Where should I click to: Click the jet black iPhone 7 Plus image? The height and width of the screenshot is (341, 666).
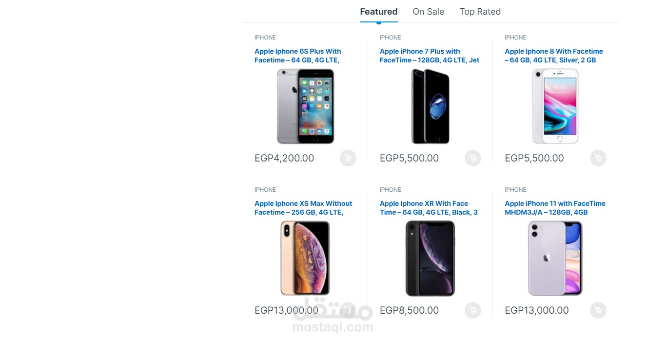(x=430, y=106)
